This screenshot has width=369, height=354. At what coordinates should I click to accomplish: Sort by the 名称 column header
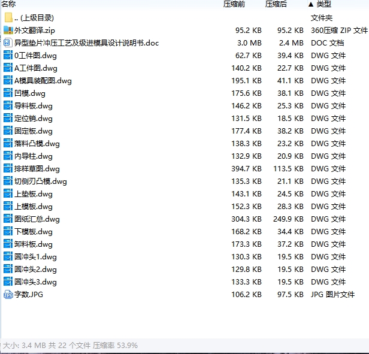pyautogui.click(x=8, y=4)
